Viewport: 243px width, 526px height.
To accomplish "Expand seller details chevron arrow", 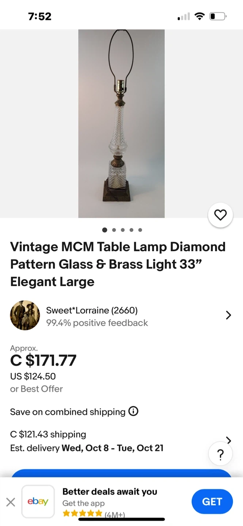I will [228, 315].
